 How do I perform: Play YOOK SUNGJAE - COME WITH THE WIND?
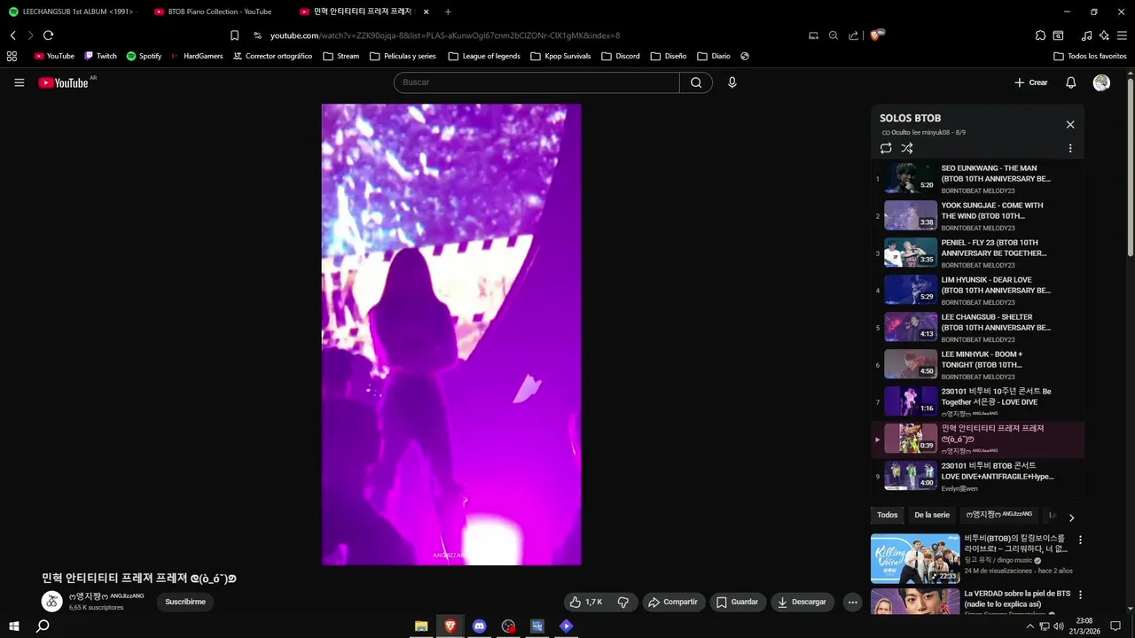click(977, 215)
